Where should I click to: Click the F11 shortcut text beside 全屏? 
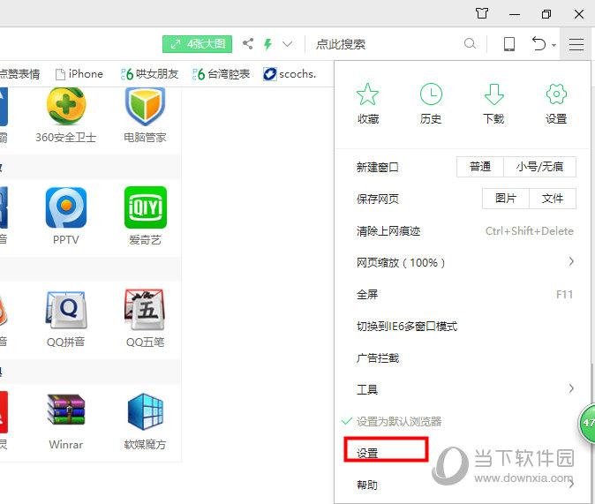point(565,295)
